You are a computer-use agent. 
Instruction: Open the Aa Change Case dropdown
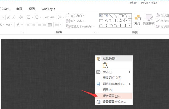9,25
